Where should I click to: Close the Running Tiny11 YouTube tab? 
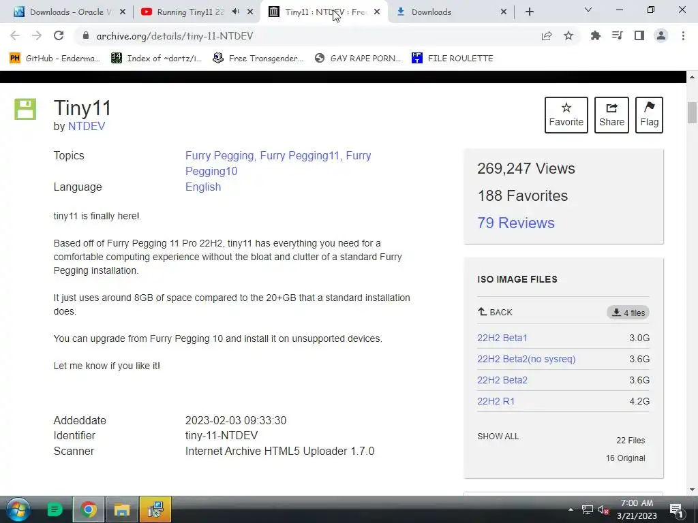pyautogui.click(x=250, y=12)
